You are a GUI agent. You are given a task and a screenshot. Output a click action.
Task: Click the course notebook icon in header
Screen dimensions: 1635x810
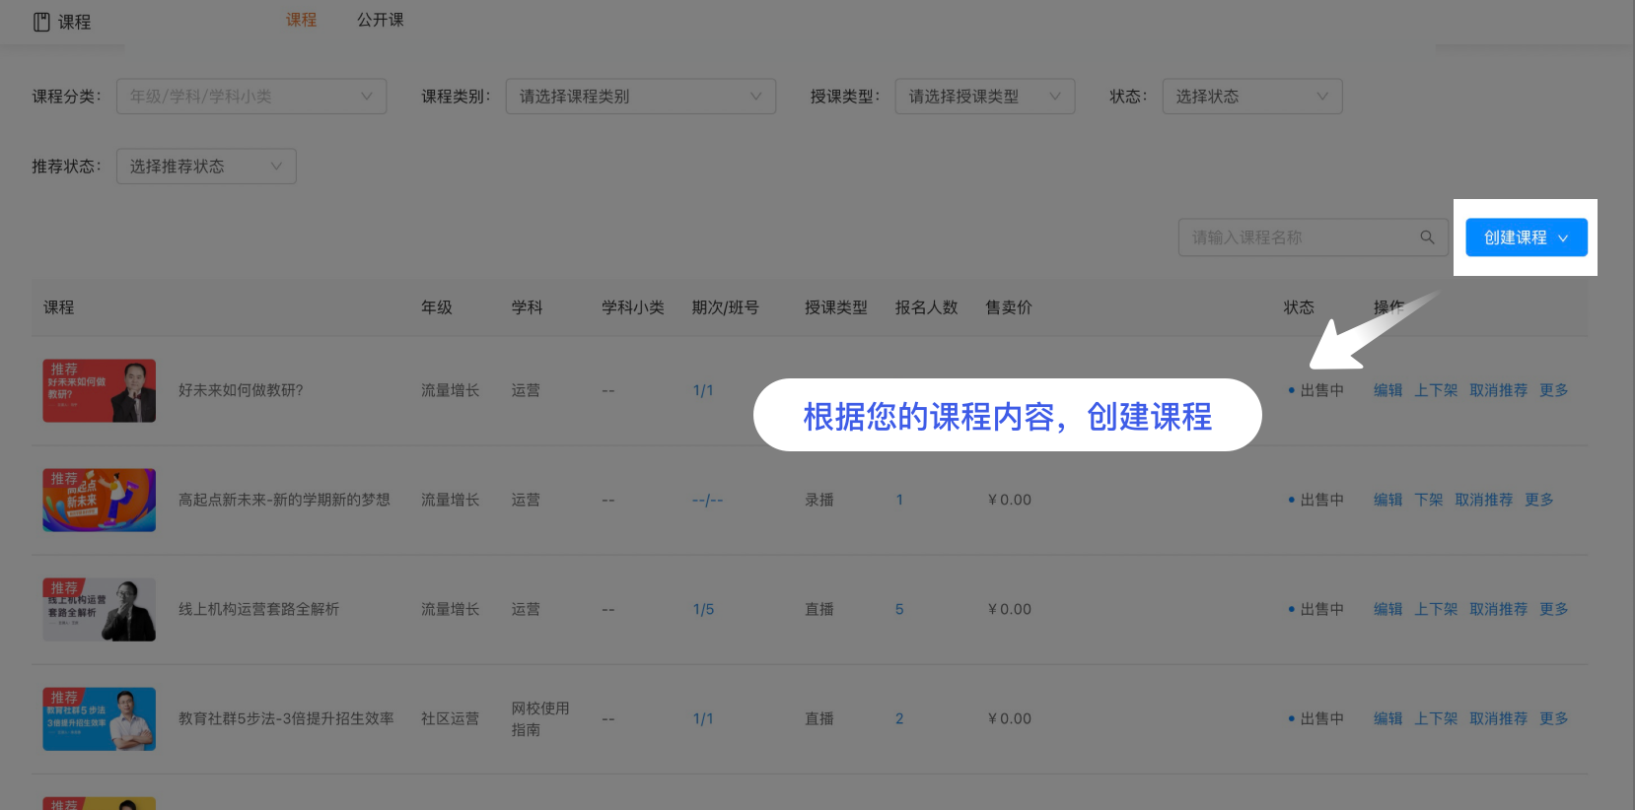click(x=41, y=22)
